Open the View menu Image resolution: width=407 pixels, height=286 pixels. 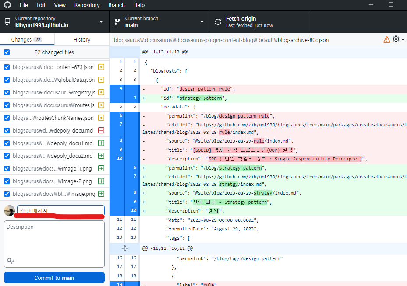coord(60,5)
